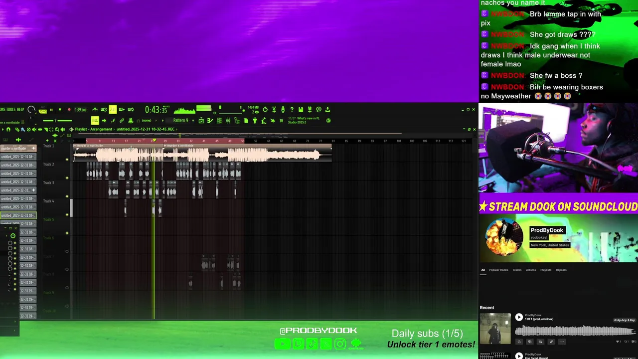Play '1 Of 1 (prod. omninox)' track

[x=519, y=317]
